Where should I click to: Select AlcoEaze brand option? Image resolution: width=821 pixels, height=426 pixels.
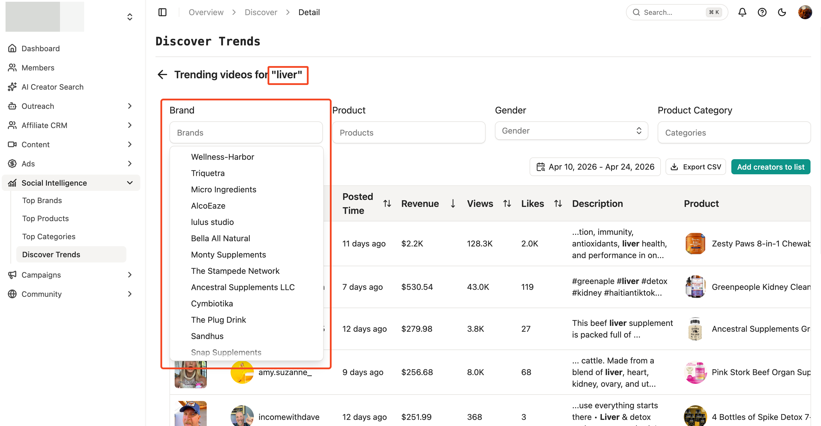tap(208, 205)
